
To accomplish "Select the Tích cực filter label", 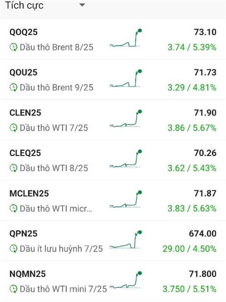I will (x=24, y=5).
